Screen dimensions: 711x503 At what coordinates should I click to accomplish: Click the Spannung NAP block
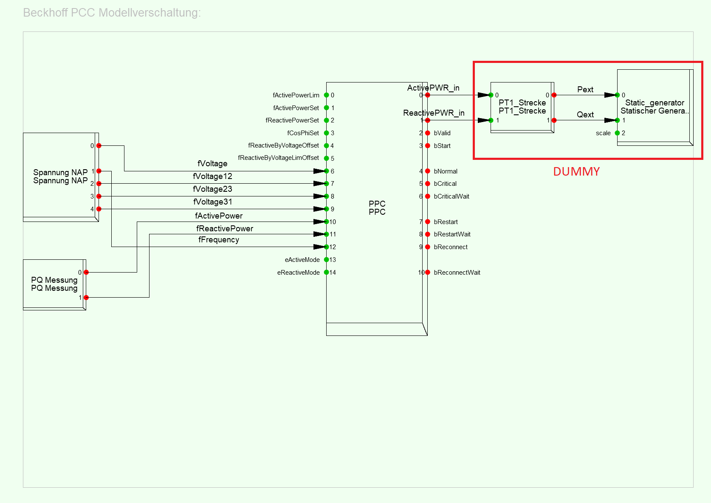(x=60, y=176)
